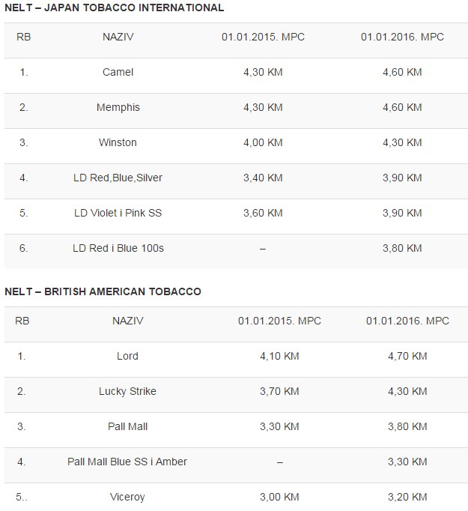Click the LD Red i Blue 100s entry

[x=118, y=248]
